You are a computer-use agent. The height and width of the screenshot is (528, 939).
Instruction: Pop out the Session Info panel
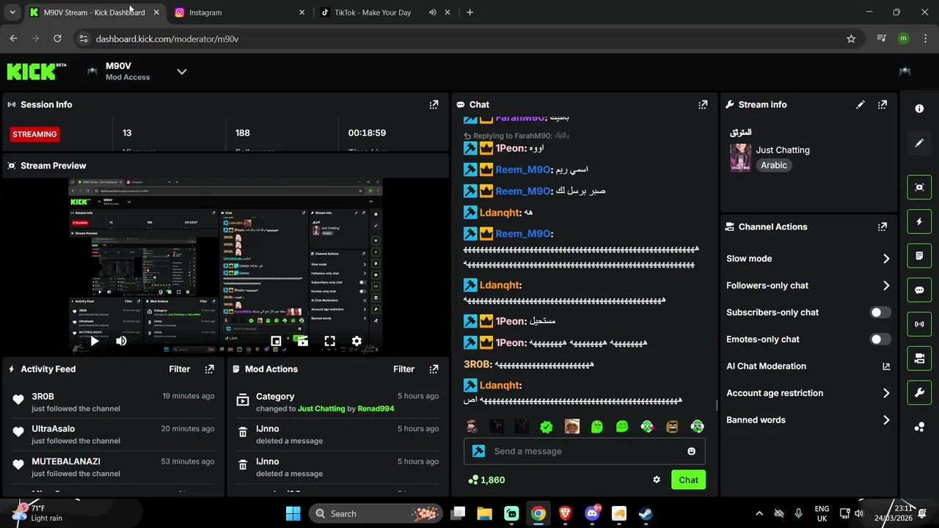click(434, 105)
